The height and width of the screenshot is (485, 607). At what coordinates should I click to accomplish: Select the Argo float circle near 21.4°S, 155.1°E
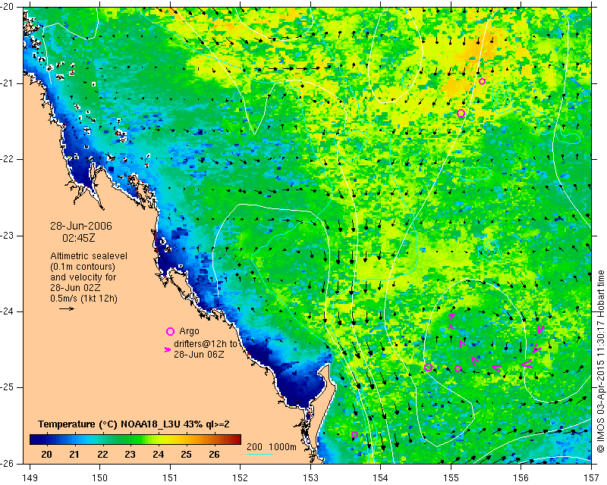(x=461, y=114)
